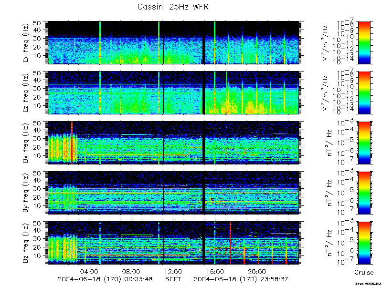Click the "16:00" time axis label
Viewport: 382px width, 286px height.
(215, 271)
